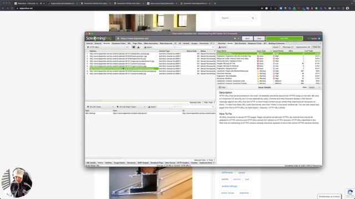Expand more bottom tabs arrow
The height and width of the screenshot is (199, 355).
coord(214,163)
